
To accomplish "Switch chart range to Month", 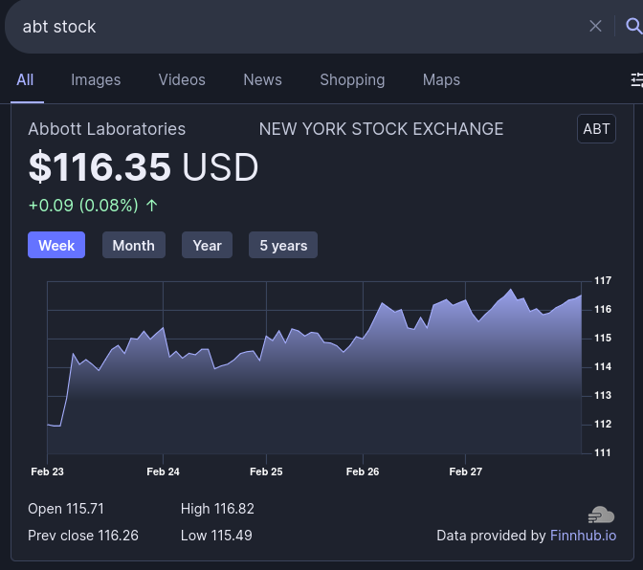I will pos(133,246).
